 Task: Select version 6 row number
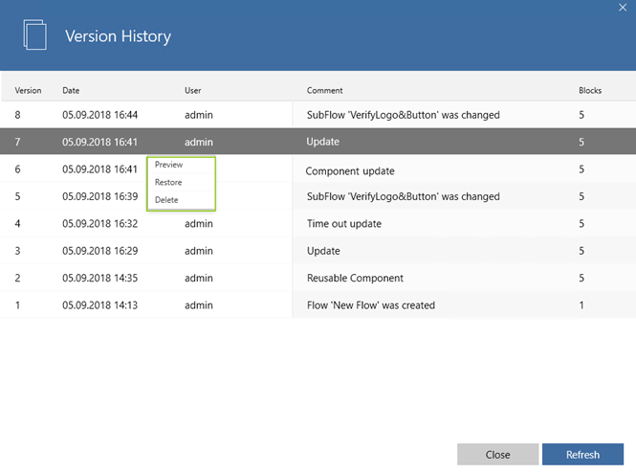(17, 169)
